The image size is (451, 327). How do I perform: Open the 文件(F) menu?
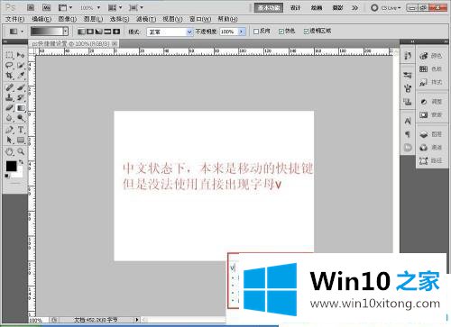[14, 19]
